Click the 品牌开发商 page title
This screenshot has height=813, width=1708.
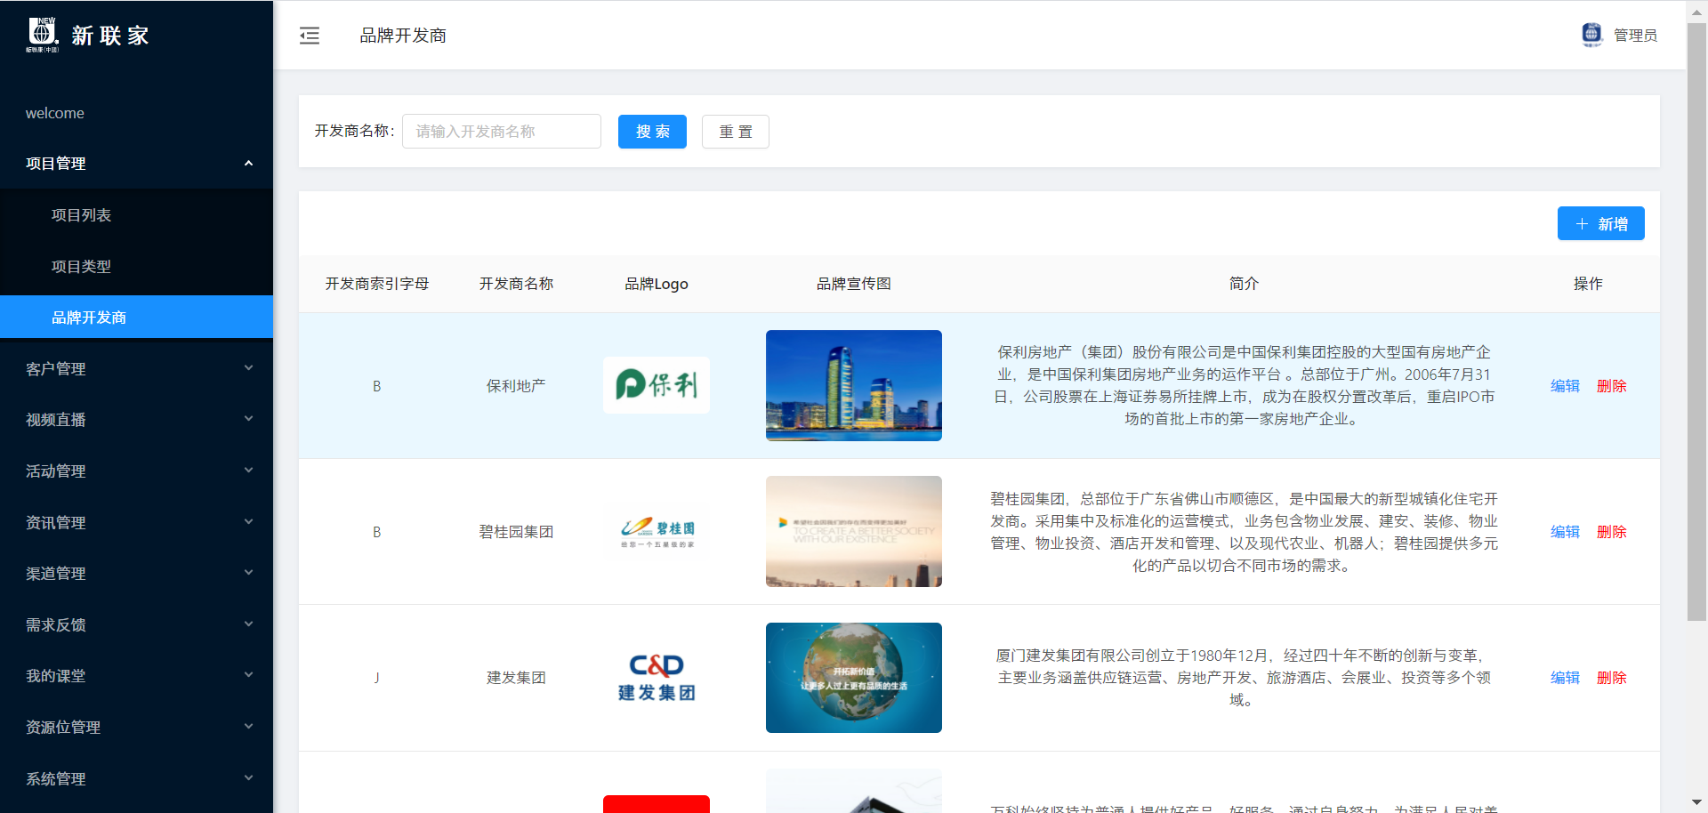[x=403, y=36]
